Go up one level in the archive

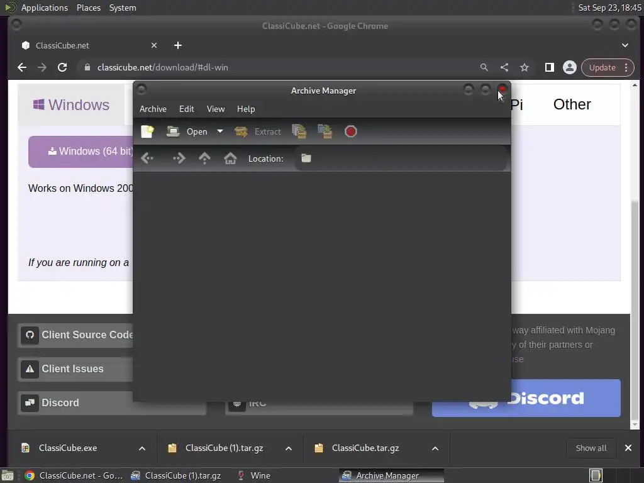tap(204, 158)
